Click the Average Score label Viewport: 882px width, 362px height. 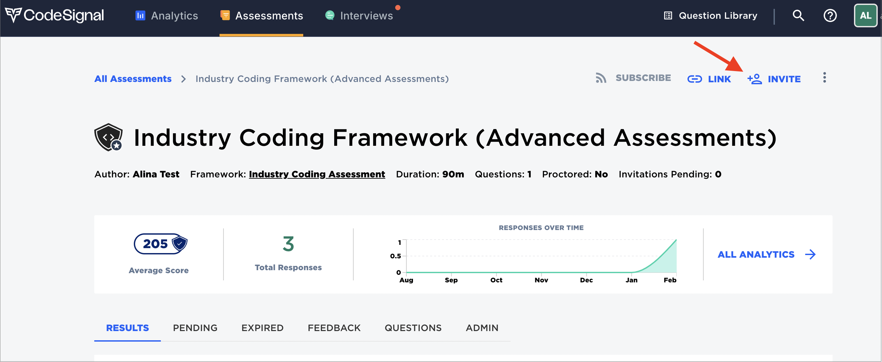click(x=159, y=271)
